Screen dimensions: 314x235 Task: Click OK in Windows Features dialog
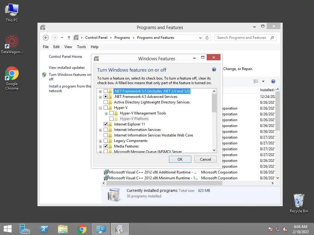click(x=180, y=159)
